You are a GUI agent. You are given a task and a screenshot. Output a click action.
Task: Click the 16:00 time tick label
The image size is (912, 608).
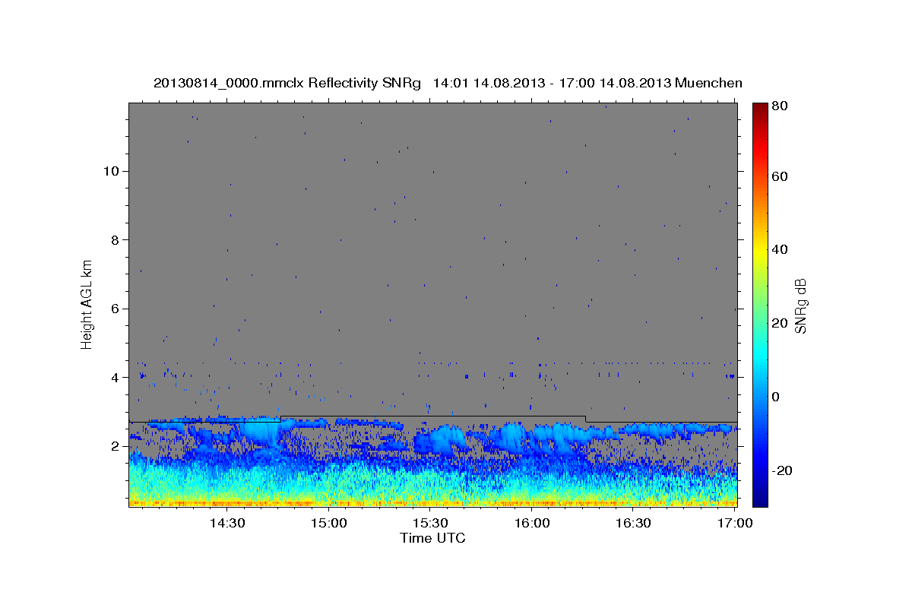click(532, 524)
